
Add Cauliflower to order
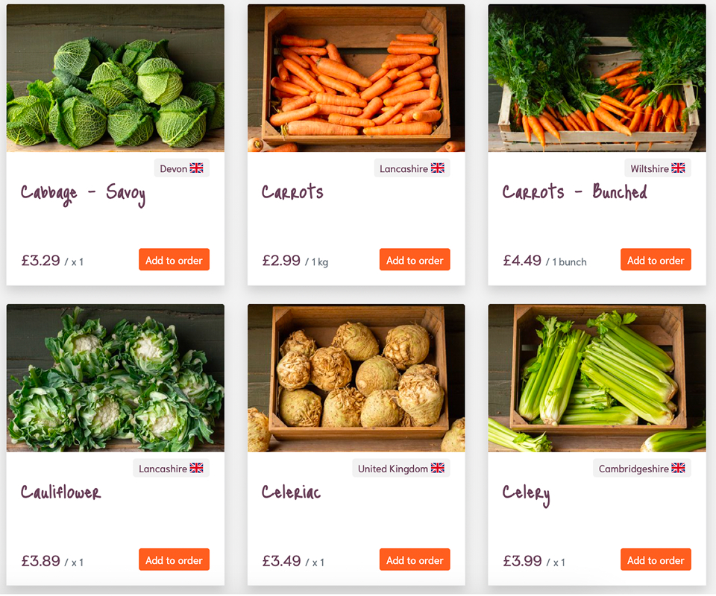tap(174, 560)
